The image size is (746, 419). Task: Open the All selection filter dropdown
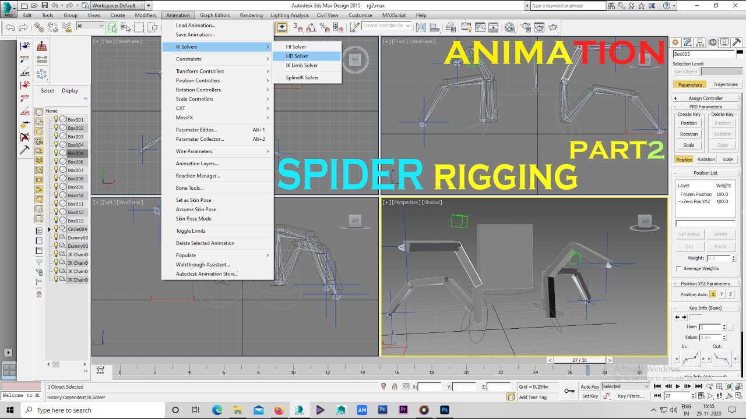[90, 26]
